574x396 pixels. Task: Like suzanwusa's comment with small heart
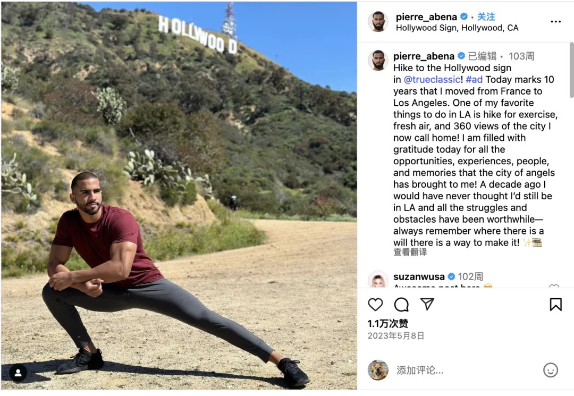(554, 286)
